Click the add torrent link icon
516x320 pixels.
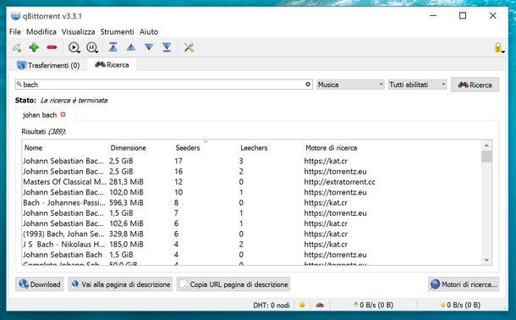coord(17,47)
